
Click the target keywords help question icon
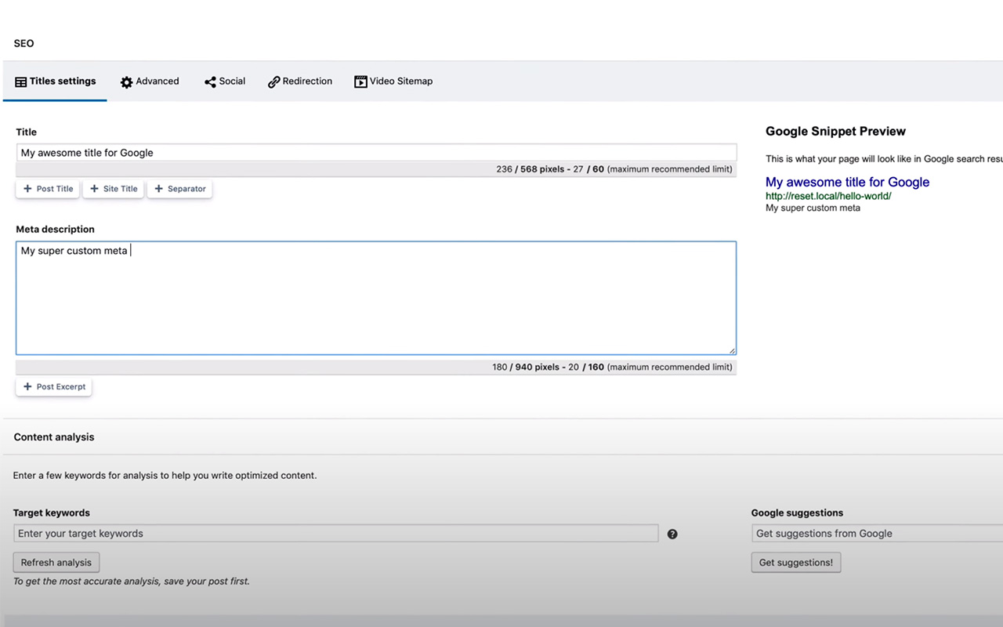(x=672, y=534)
